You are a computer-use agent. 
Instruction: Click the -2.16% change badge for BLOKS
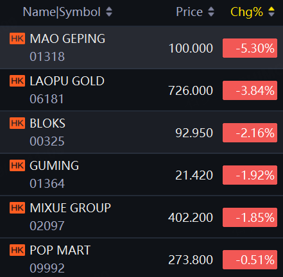tap(250, 133)
